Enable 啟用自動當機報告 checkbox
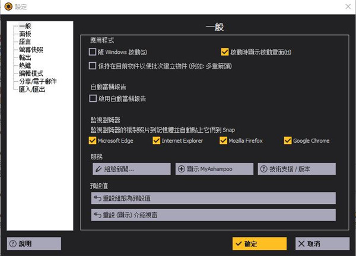 click(93, 98)
